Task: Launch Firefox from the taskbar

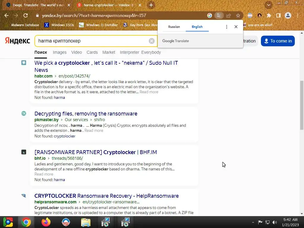Action: (46, 222)
